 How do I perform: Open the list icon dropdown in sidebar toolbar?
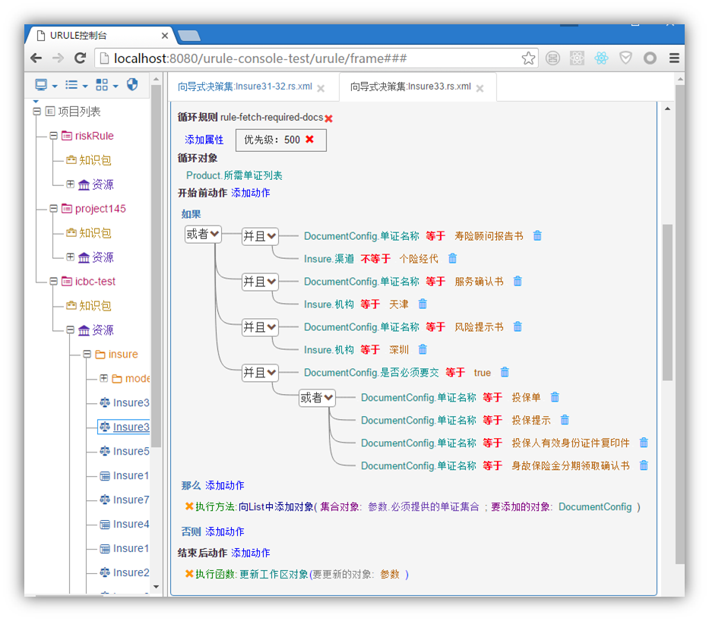tap(77, 85)
